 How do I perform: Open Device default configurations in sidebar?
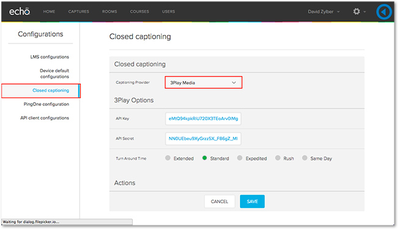(54, 73)
